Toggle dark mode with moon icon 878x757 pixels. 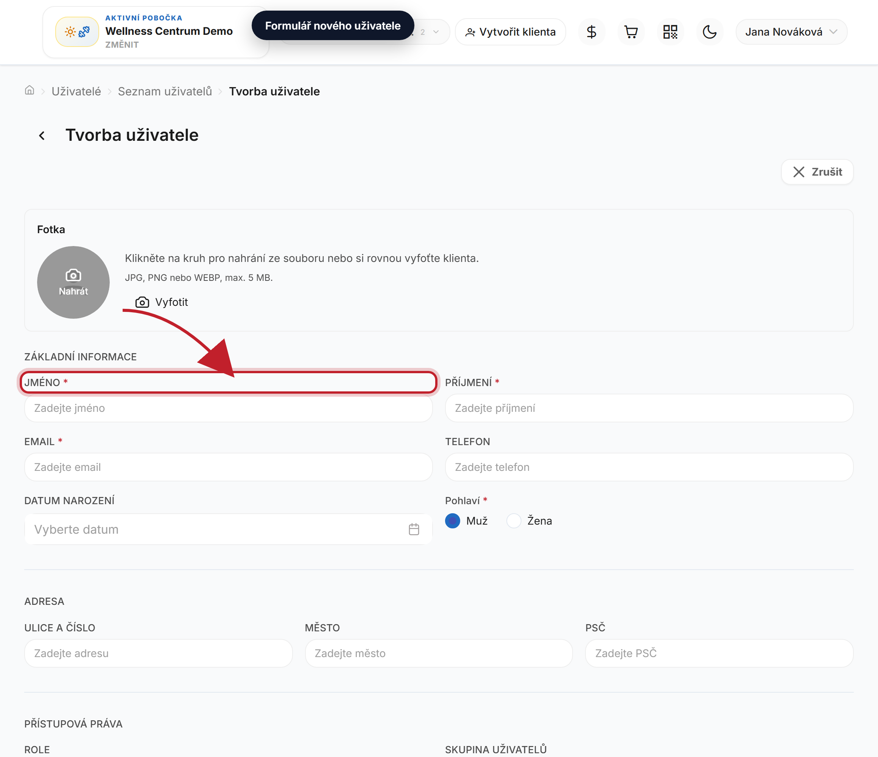(709, 32)
